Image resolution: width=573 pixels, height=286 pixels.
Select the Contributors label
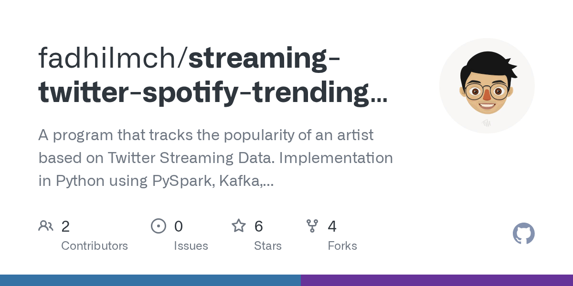tap(95, 246)
